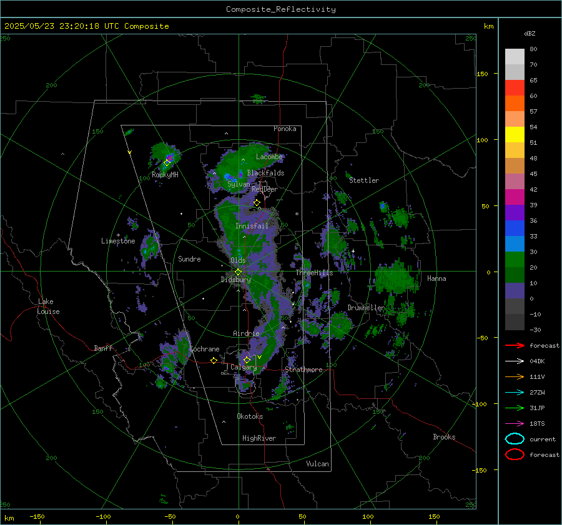Select the Strathmore town label
Viewport: 562px width, 525px height.
pos(303,370)
